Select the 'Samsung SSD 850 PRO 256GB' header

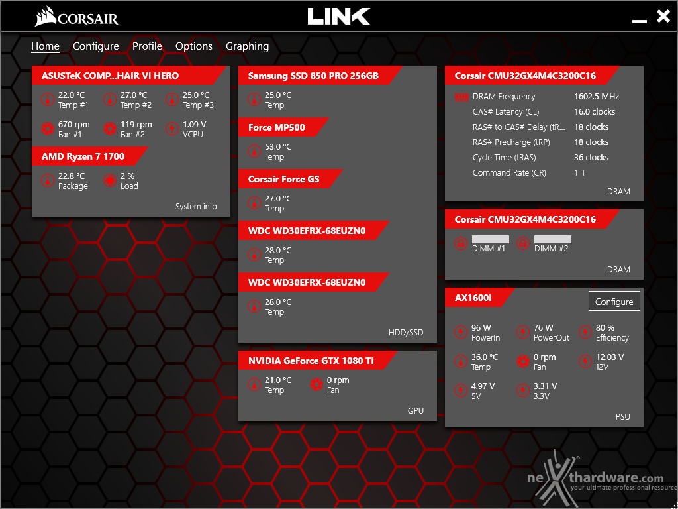[320, 76]
